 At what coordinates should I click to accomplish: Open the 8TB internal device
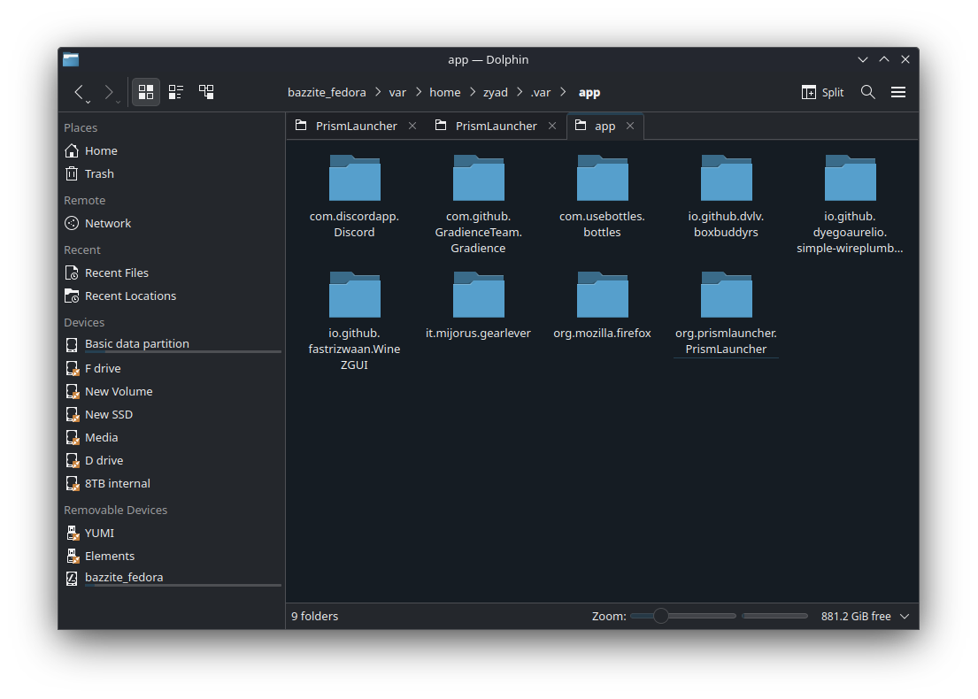pos(172,484)
